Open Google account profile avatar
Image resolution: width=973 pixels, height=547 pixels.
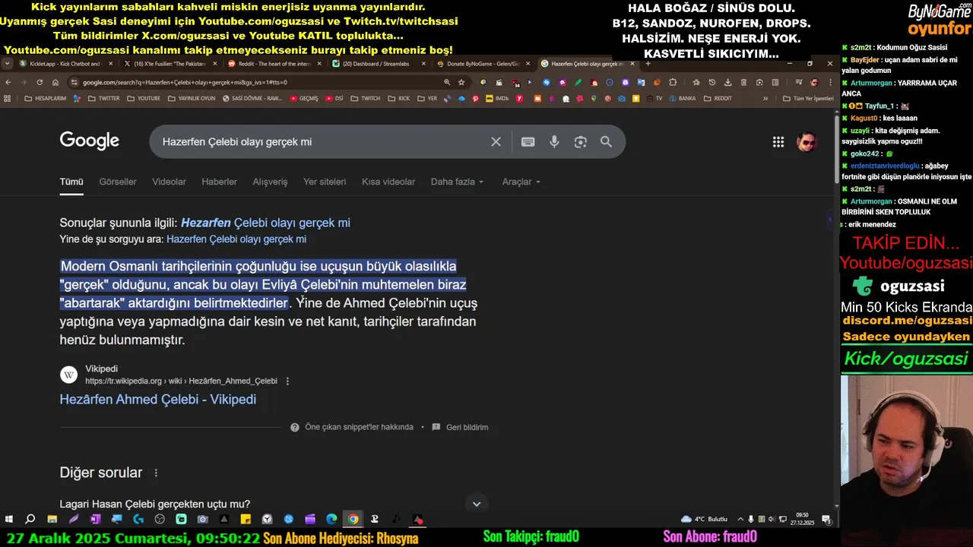[807, 142]
